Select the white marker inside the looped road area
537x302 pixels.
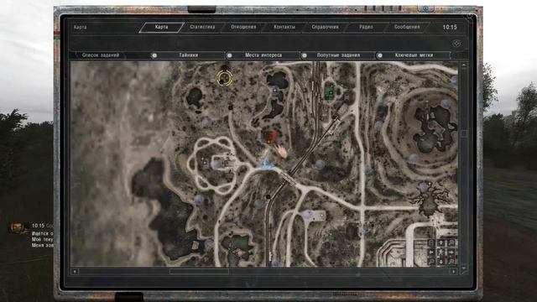pyautogui.click(x=205, y=161)
